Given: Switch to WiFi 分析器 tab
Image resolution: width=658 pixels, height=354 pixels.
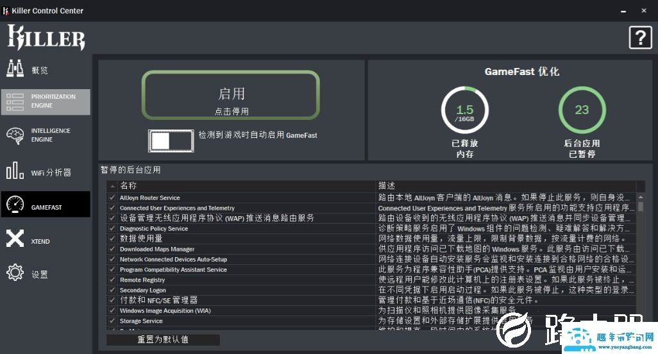Looking at the screenshot, I should click(x=46, y=171).
